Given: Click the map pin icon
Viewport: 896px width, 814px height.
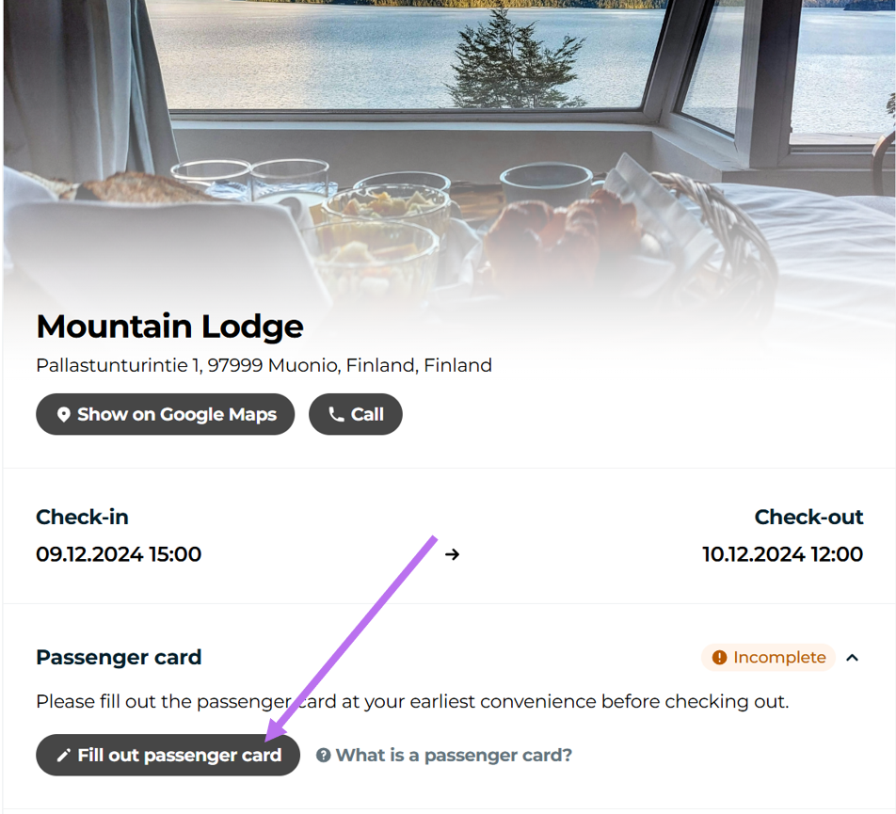Looking at the screenshot, I should [63, 415].
